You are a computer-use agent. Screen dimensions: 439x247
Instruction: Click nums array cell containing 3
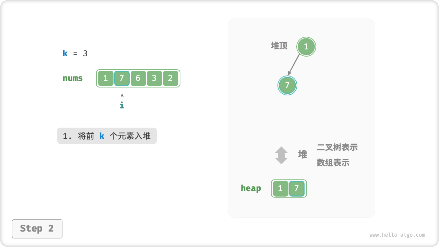point(154,78)
